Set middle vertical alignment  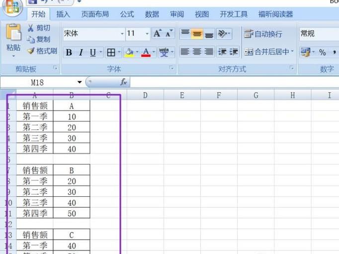click(x=197, y=33)
